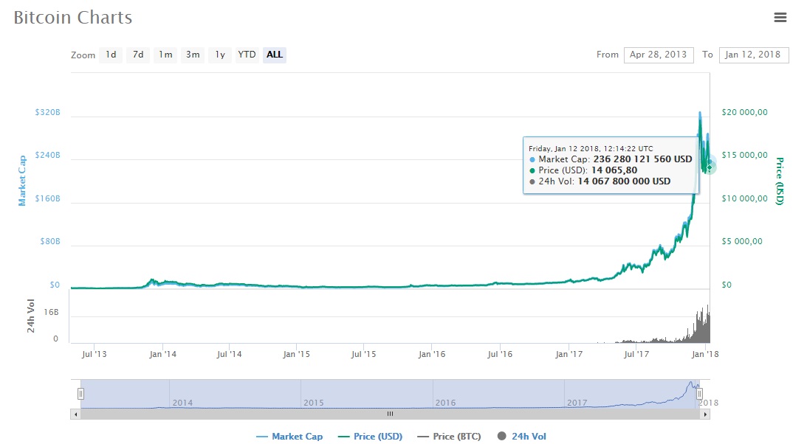Set zoom to 1m
807x444 pixels.
[x=165, y=55]
